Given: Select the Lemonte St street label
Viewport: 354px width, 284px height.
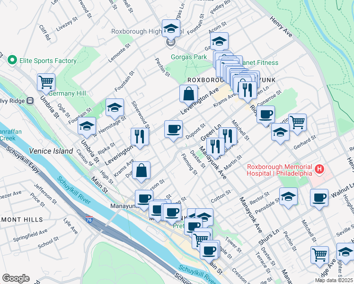Looking at the screenshot, I should pos(119,53).
